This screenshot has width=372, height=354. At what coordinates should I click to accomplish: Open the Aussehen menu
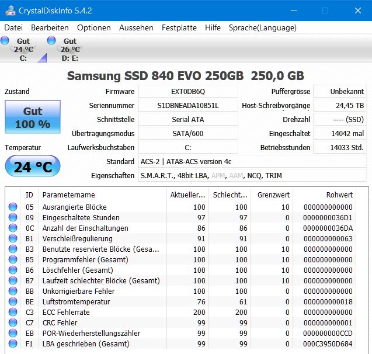[x=136, y=28]
